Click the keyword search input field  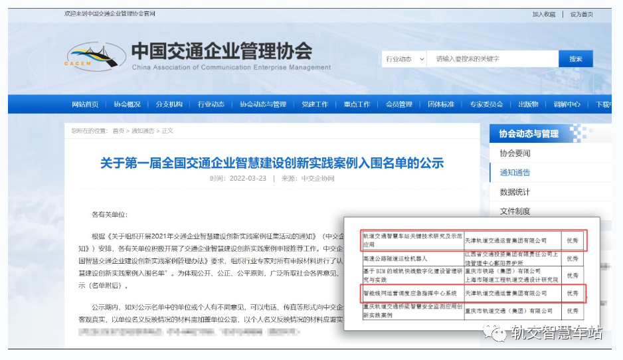click(493, 59)
